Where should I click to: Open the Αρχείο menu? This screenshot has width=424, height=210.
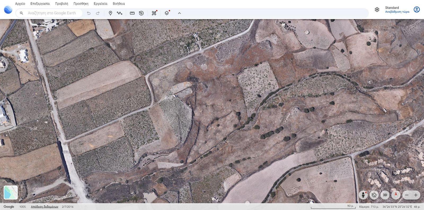20,4
